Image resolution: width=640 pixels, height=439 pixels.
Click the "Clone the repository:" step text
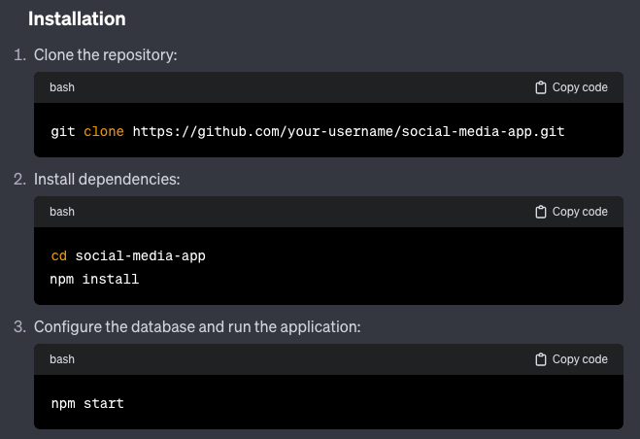[105, 55]
